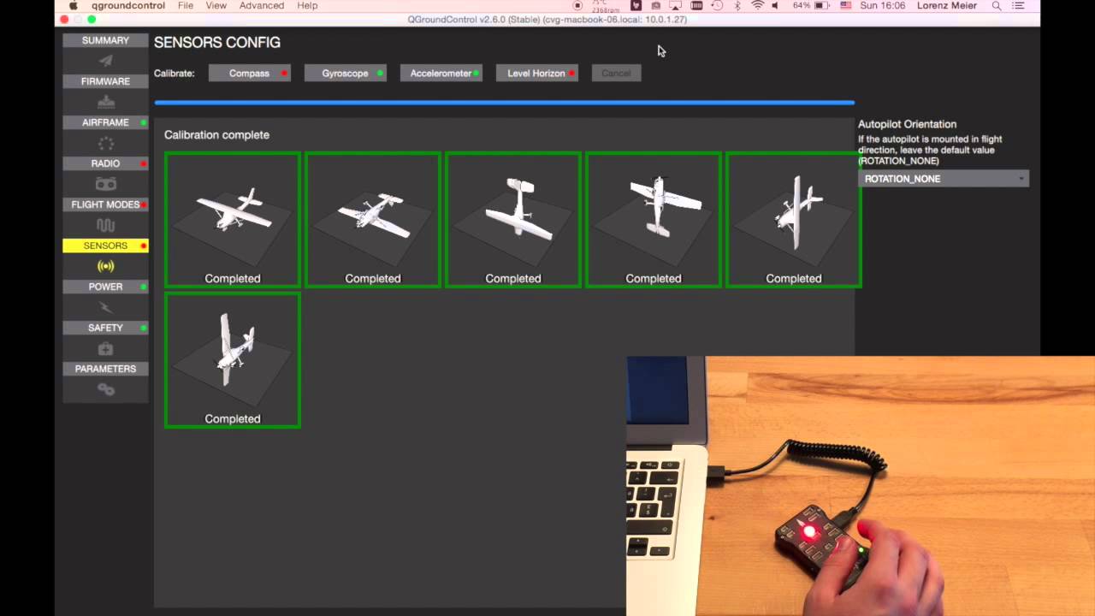1095x616 pixels.
Task: Click the 'Calibration complete' status text
Action: click(216, 135)
